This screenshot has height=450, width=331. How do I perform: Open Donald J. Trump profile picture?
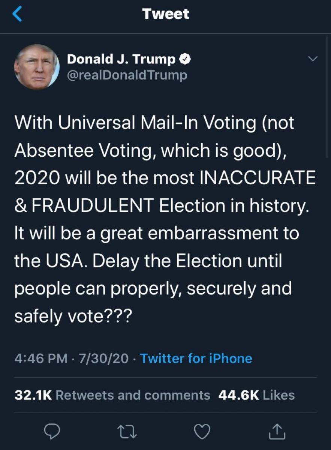pos(37,67)
